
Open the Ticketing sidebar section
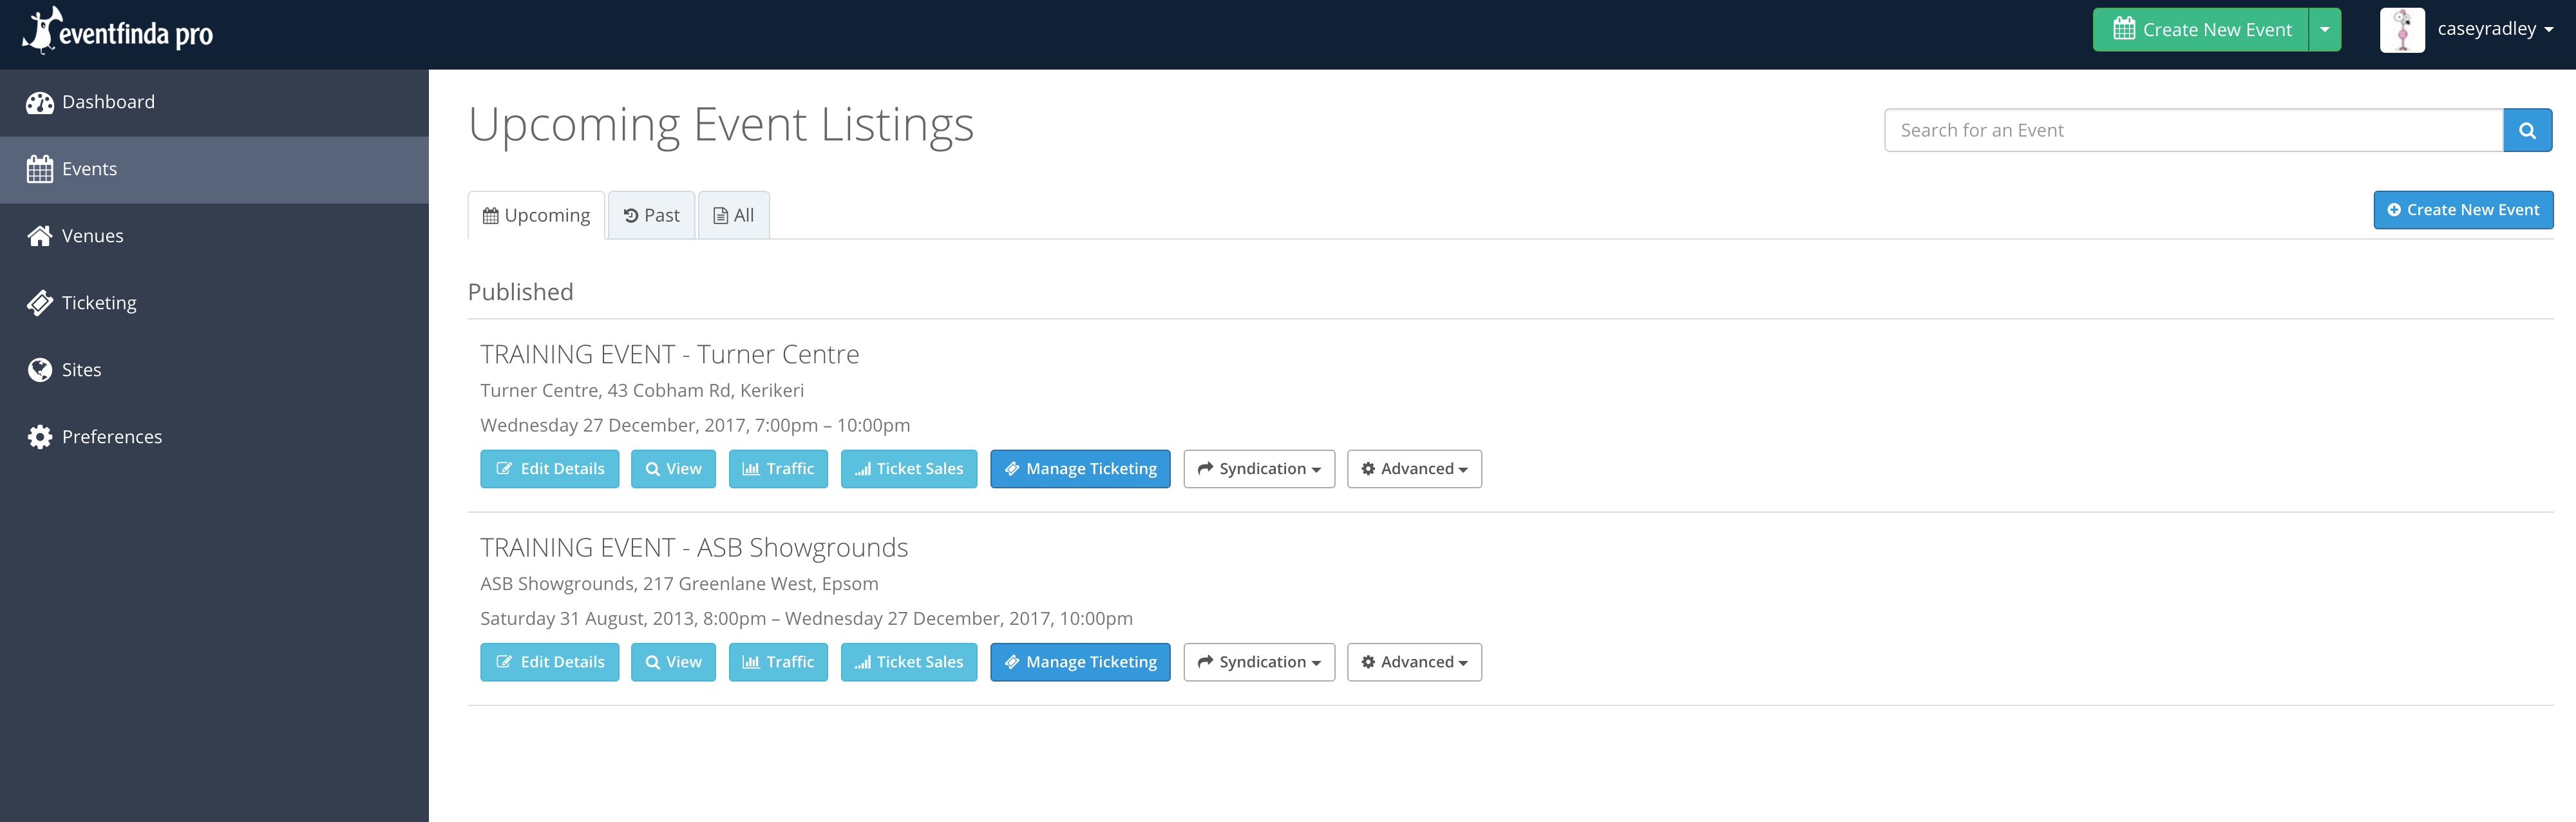tap(214, 303)
